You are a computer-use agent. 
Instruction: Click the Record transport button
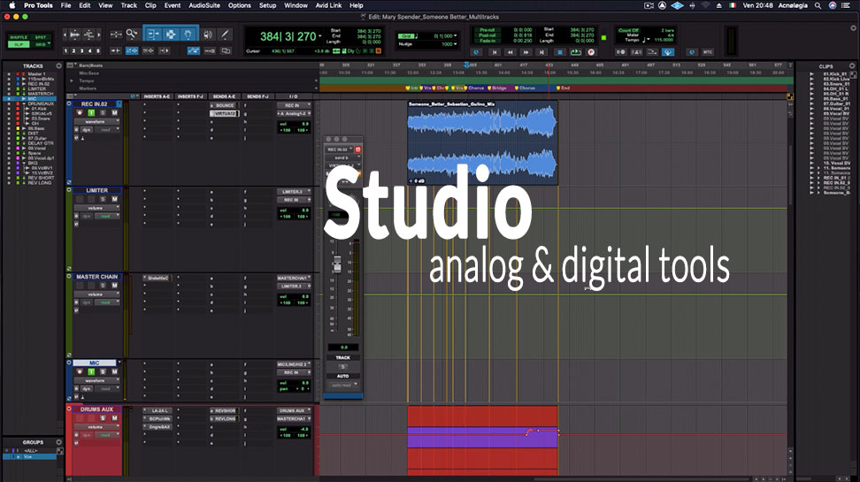pyautogui.click(x=591, y=52)
